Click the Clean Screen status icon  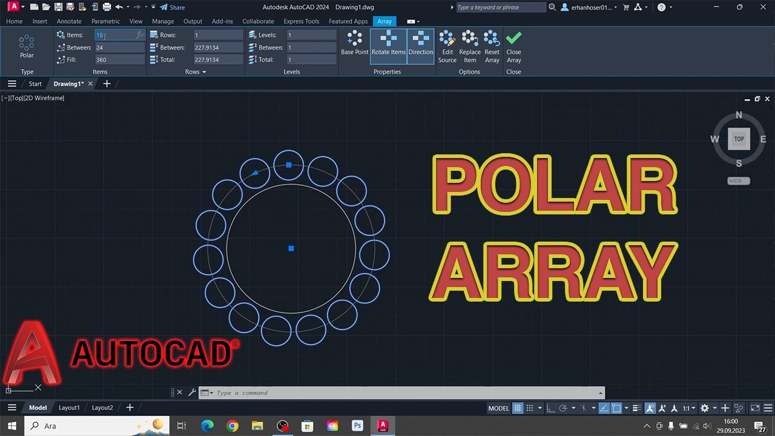coord(755,408)
